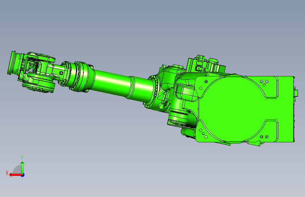This screenshot has height=197, width=305.
Task: Click the green Y axis arrow of triad
Action: click(x=23, y=168)
